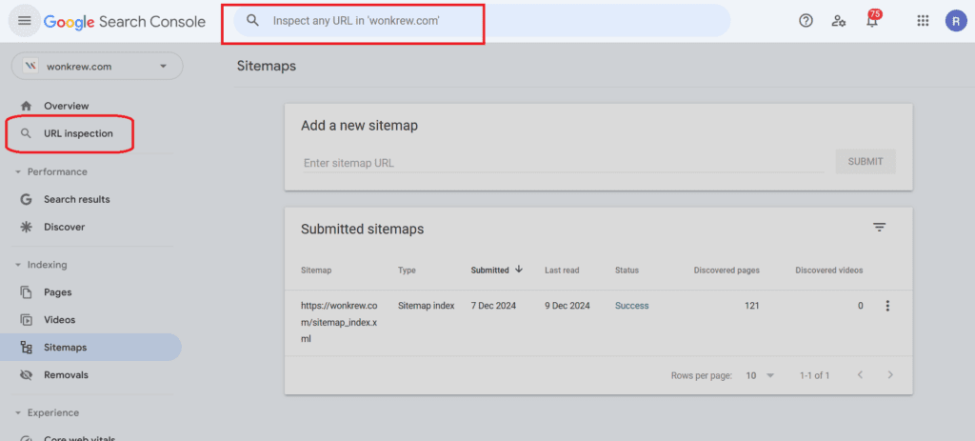Image resolution: width=975 pixels, height=441 pixels.
Task: Click the 'Sitemap index' type cell
Action: [426, 306]
